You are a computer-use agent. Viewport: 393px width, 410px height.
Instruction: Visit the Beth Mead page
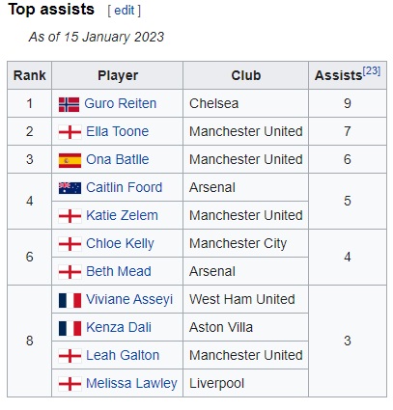coord(119,271)
